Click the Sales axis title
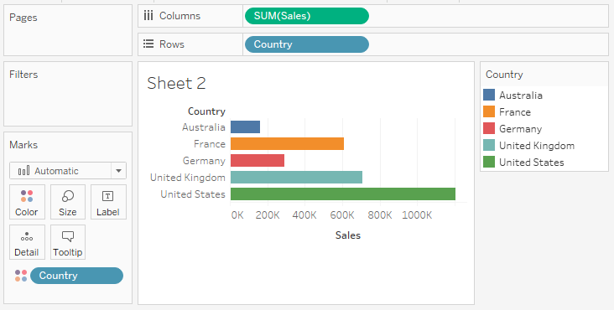This screenshot has height=310, width=614. click(348, 235)
